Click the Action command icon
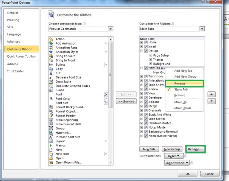229x181 pixels. coord(51,39)
